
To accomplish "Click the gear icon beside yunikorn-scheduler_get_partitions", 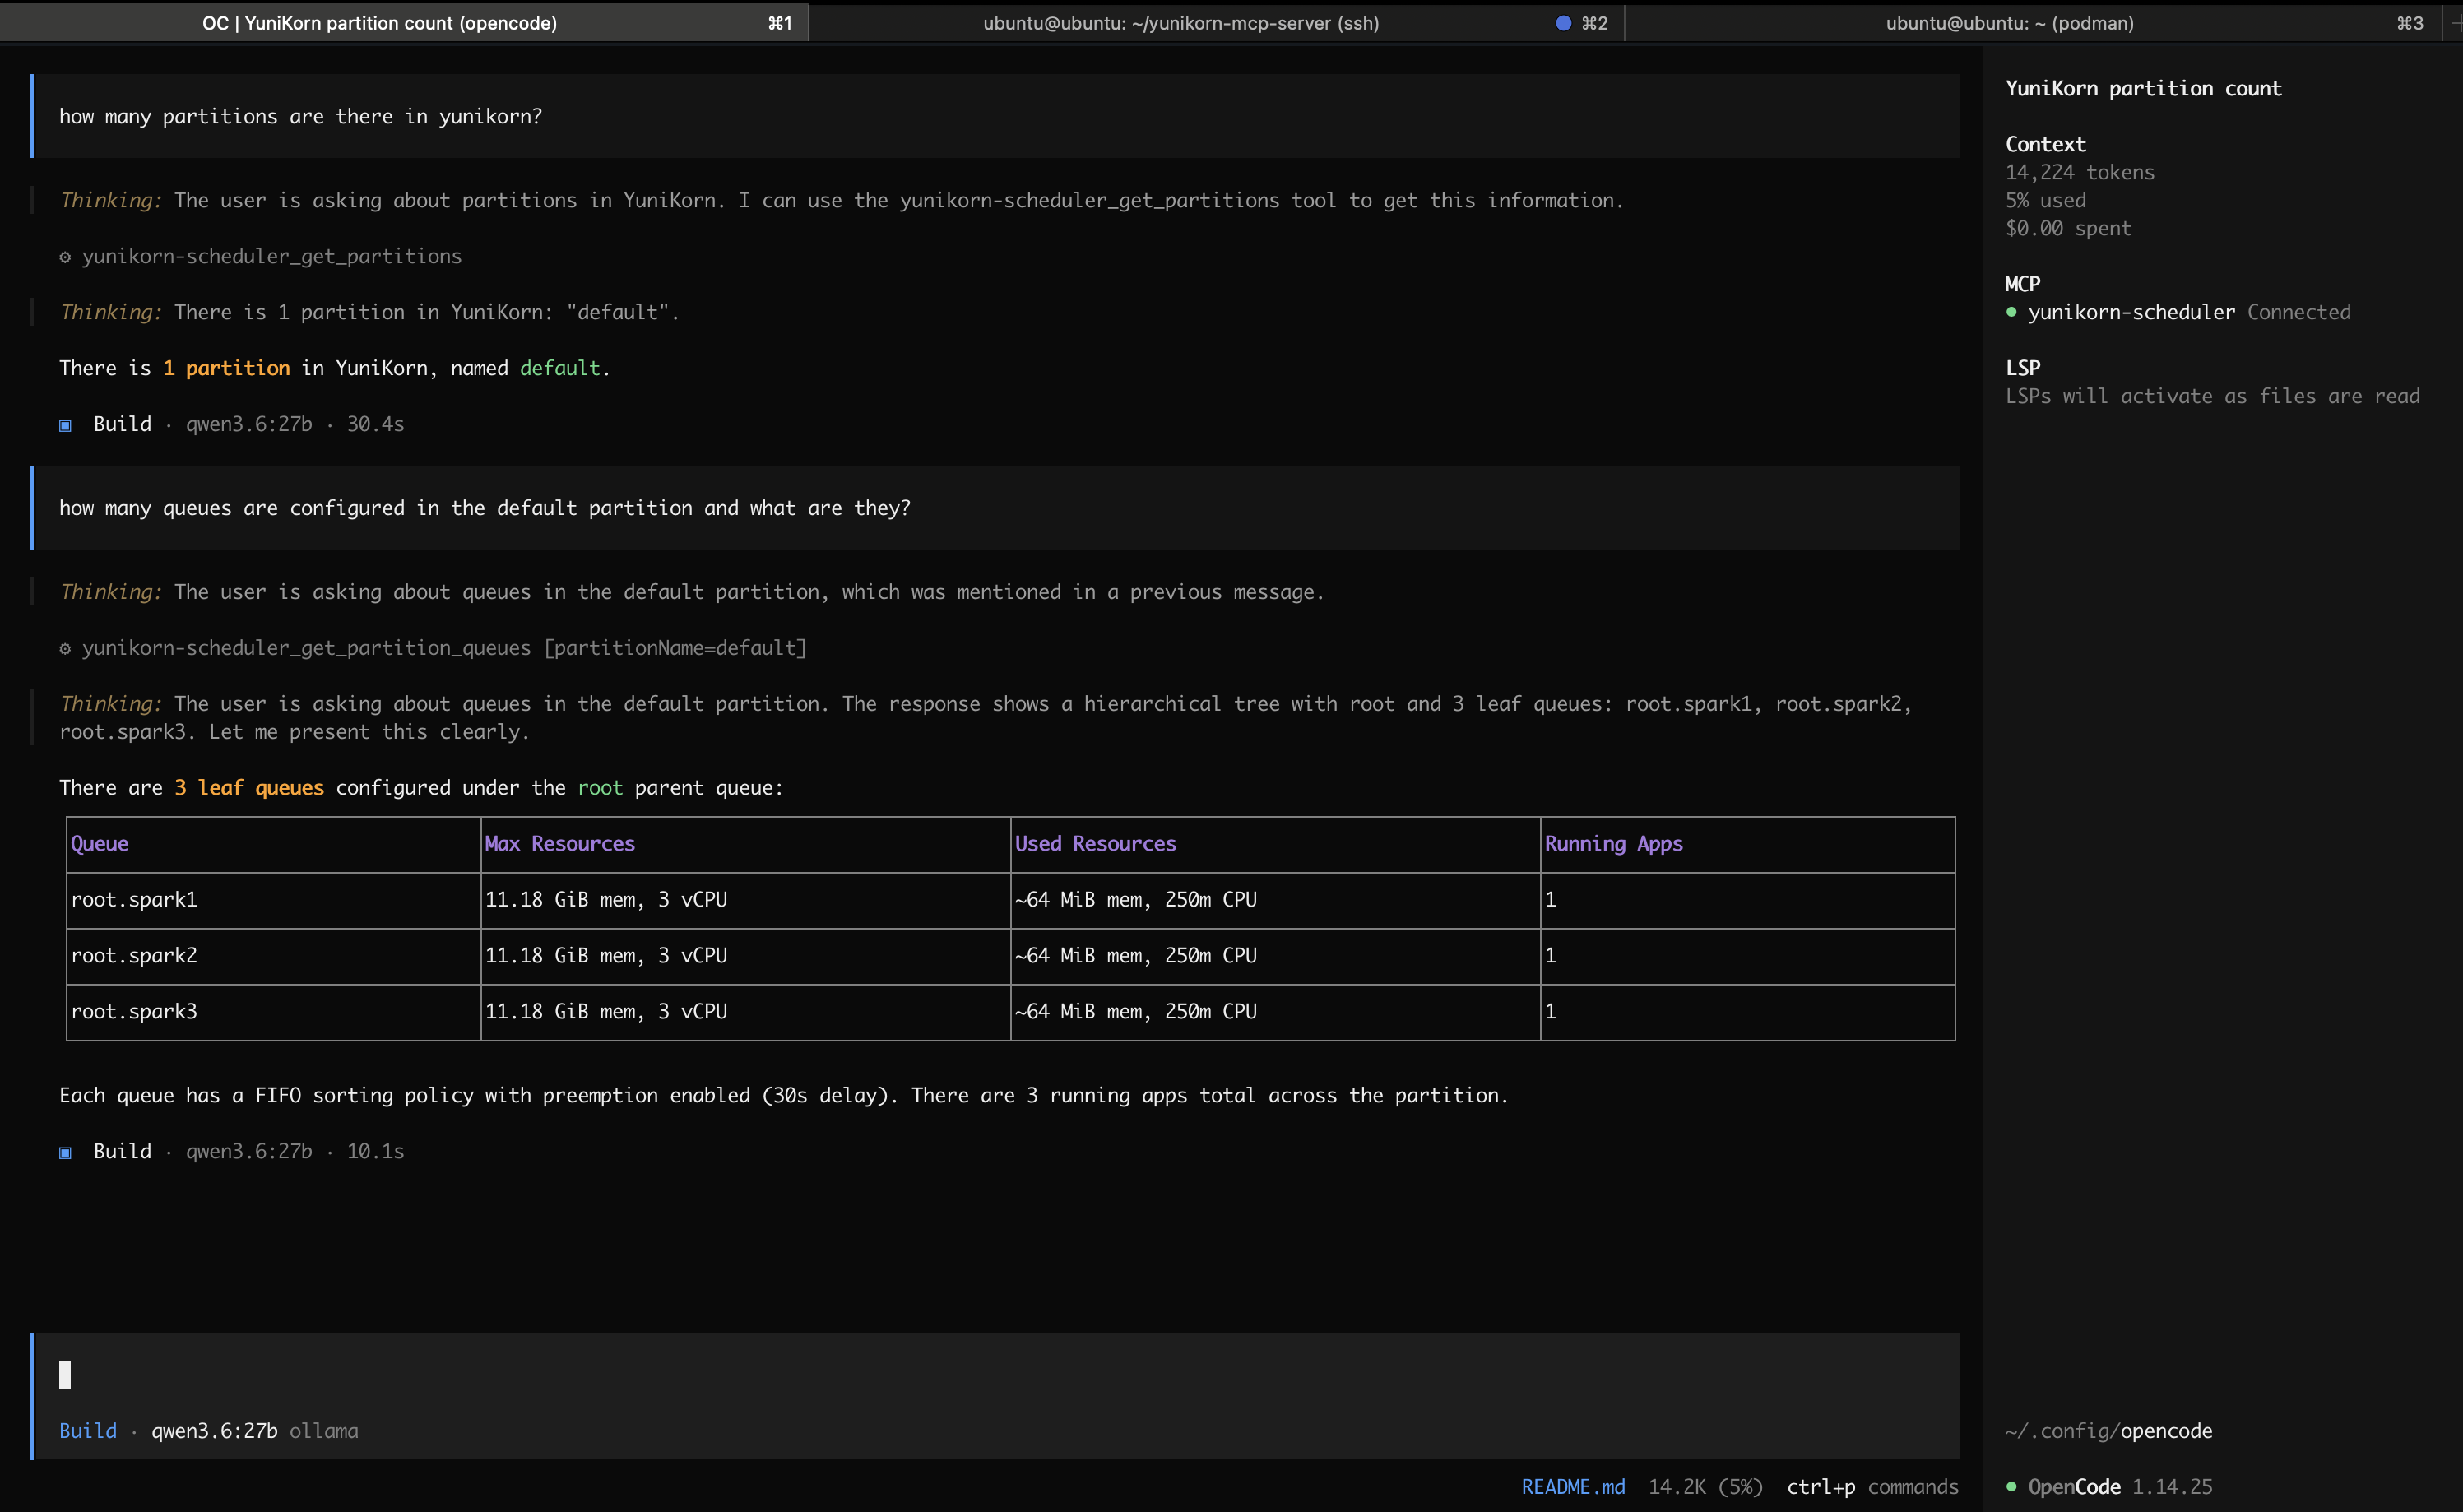I will 65,257.
